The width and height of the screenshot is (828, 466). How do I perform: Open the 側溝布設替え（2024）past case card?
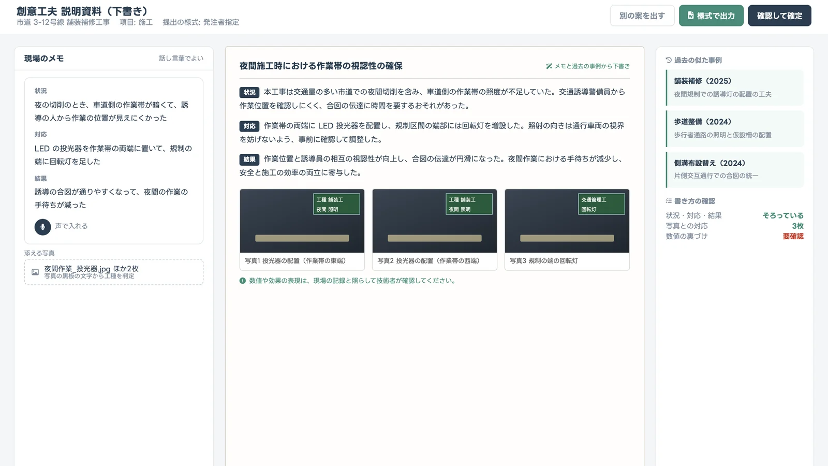(x=735, y=169)
